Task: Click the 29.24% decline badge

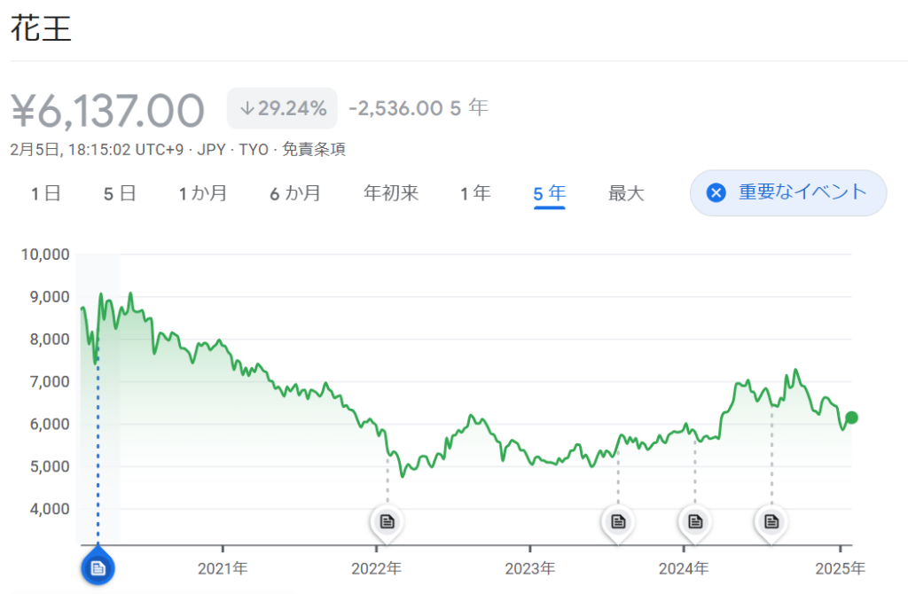Action: coord(282,109)
